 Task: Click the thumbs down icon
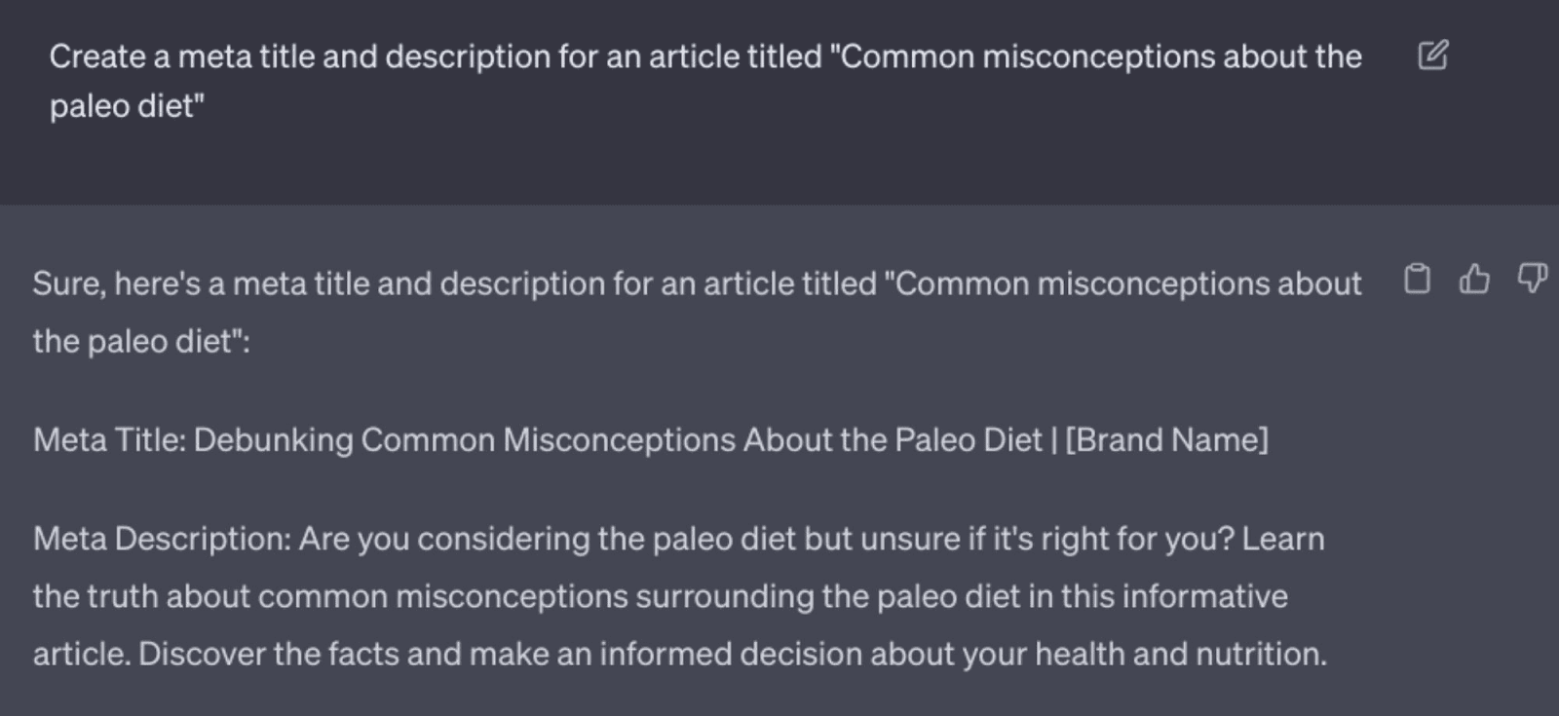(x=1532, y=280)
